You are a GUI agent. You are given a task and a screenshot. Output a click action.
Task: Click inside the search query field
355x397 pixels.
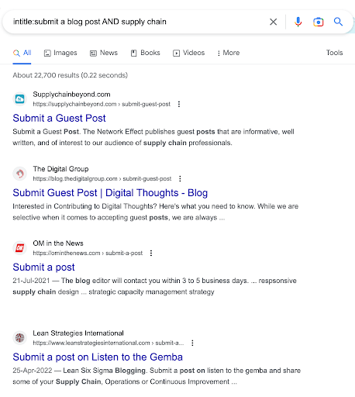(137, 22)
